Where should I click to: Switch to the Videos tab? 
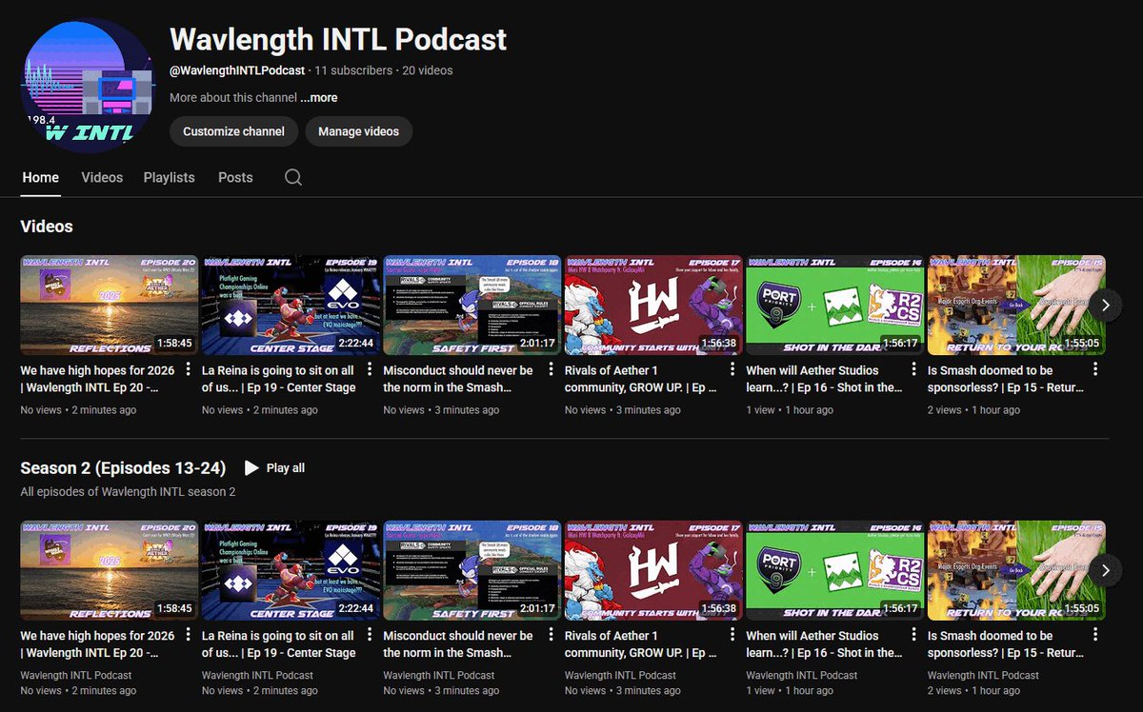pyautogui.click(x=102, y=177)
